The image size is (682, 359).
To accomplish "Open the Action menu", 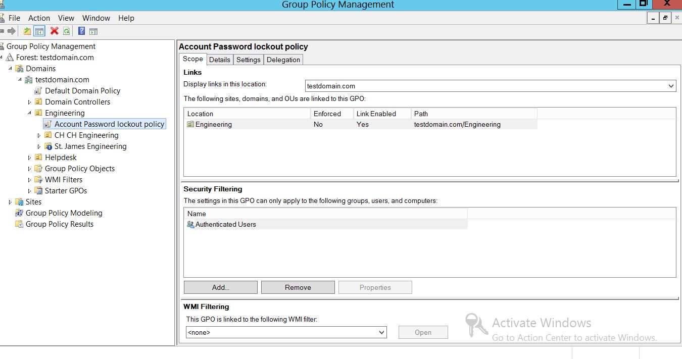I will [39, 18].
